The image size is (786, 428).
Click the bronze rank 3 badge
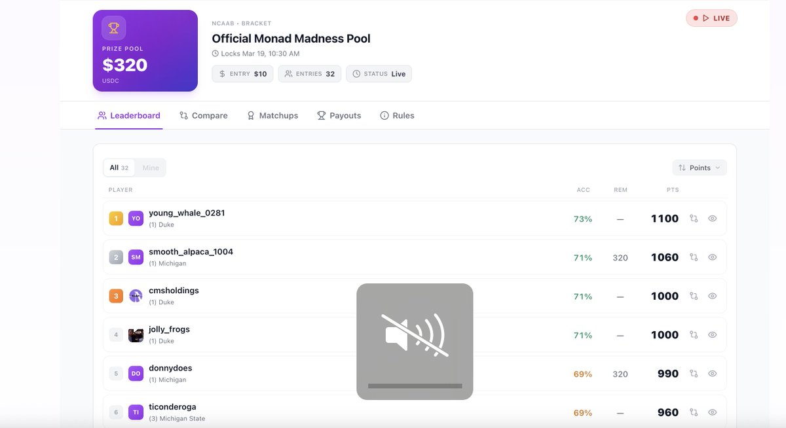(116, 296)
